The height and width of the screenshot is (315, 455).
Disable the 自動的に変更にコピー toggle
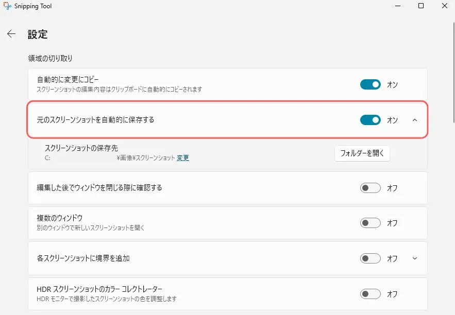click(370, 84)
